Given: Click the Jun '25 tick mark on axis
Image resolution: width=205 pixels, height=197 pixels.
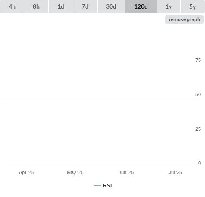Looking at the screenshot, I should coord(126,168).
